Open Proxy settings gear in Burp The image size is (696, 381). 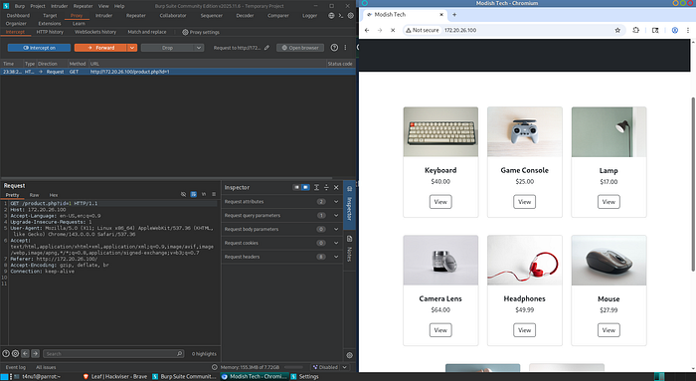[x=185, y=32]
